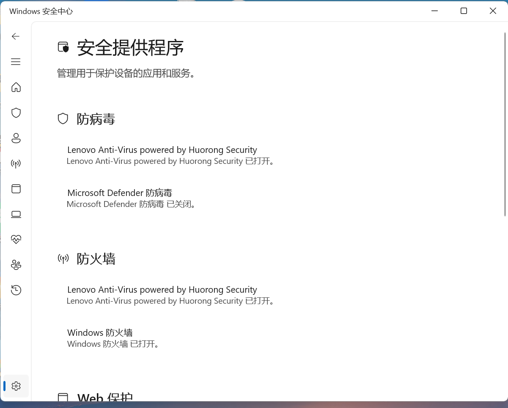
Task: Click the 防火墙 section heading
Action: (96, 259)
